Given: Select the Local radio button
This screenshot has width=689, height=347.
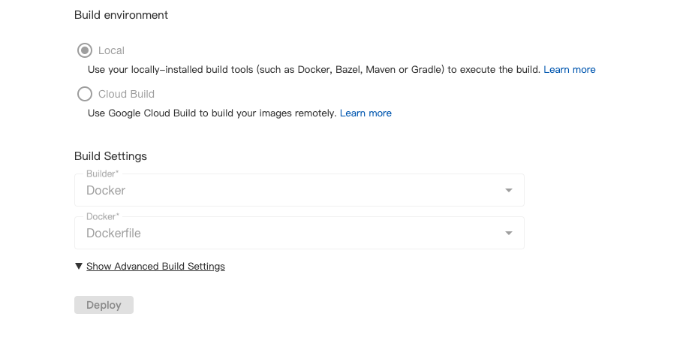Looking at the screenshot, I should tap(85, 50).
